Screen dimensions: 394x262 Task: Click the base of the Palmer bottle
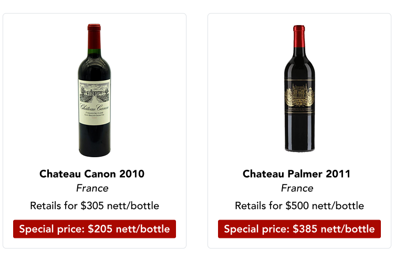299,145
